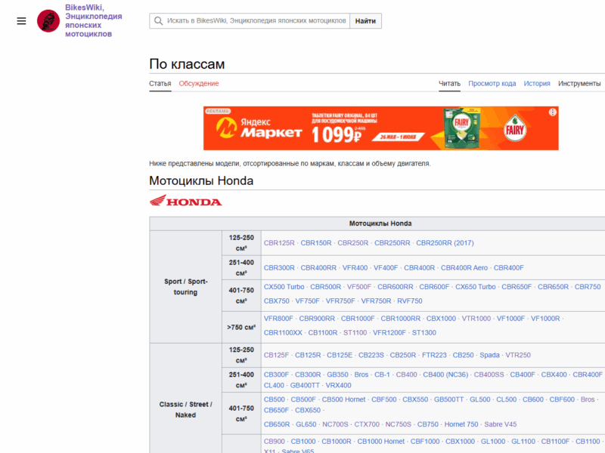Viewport: 605px width, 453px height.
Task: Open the CBR600RR link
Action: (395, 287)
